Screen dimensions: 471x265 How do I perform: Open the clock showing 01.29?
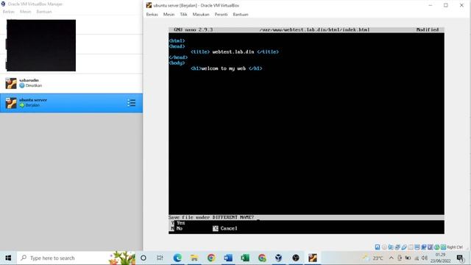[441, 258]
